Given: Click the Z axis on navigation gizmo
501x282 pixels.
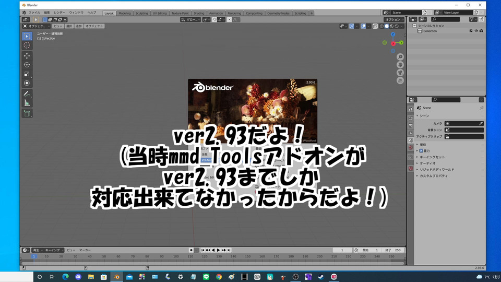Looking at the screenshot, I should [x=393, y=34].
